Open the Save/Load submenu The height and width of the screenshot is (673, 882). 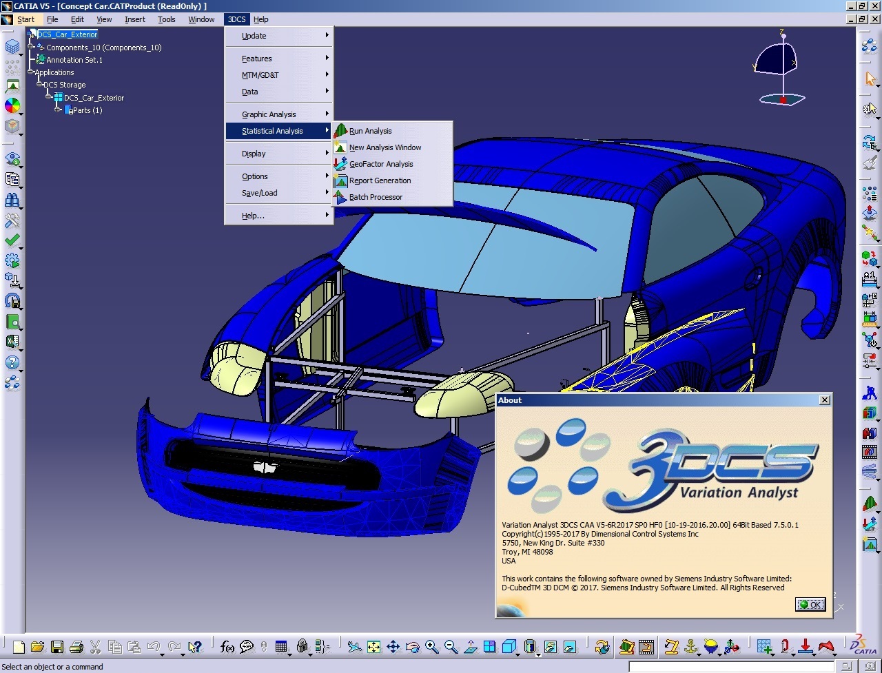click(279, 193)
